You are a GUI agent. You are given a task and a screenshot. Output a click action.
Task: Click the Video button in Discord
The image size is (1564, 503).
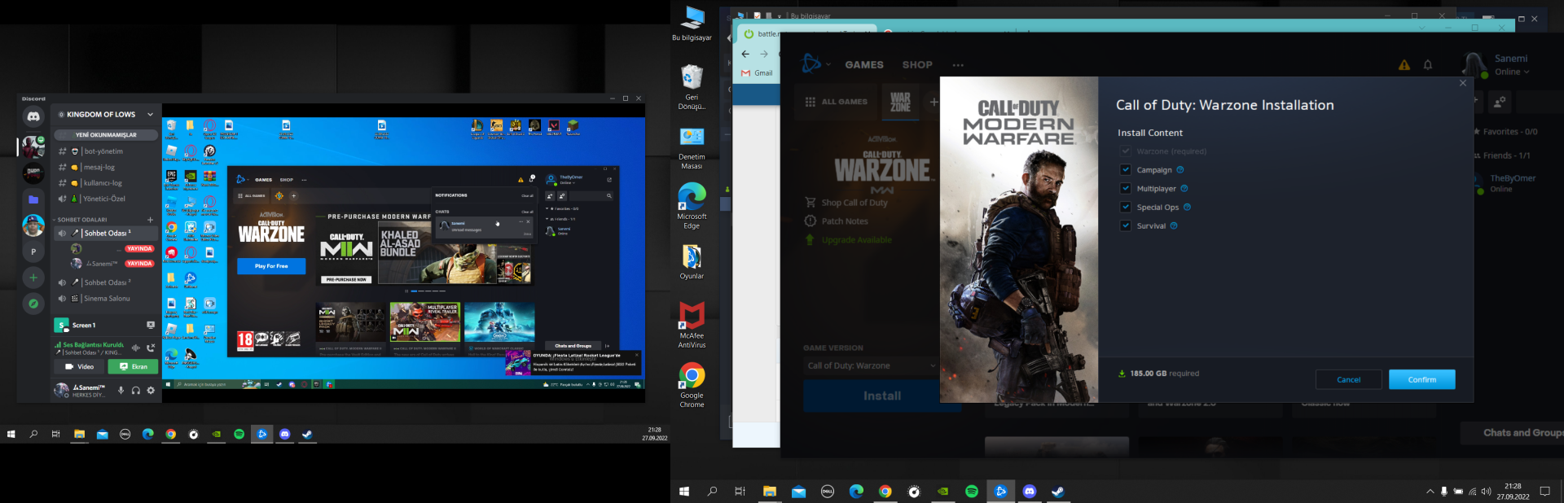click(80, 366)
